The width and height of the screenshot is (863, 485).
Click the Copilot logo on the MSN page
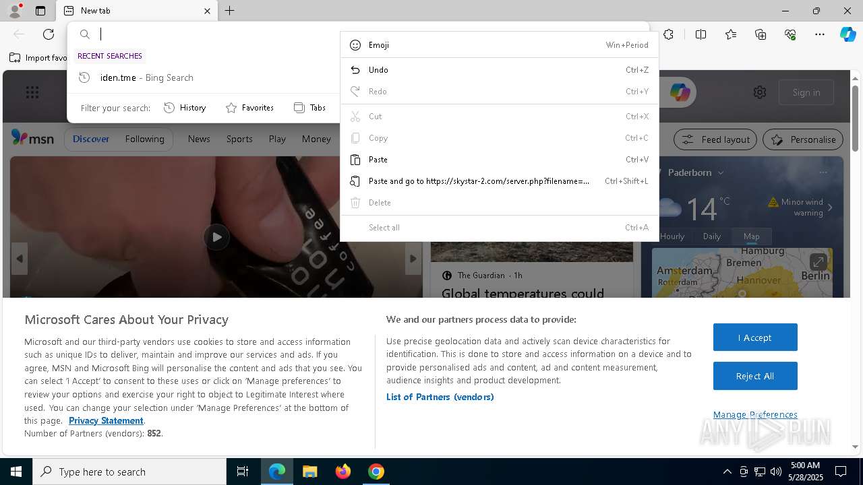point(680,92)
